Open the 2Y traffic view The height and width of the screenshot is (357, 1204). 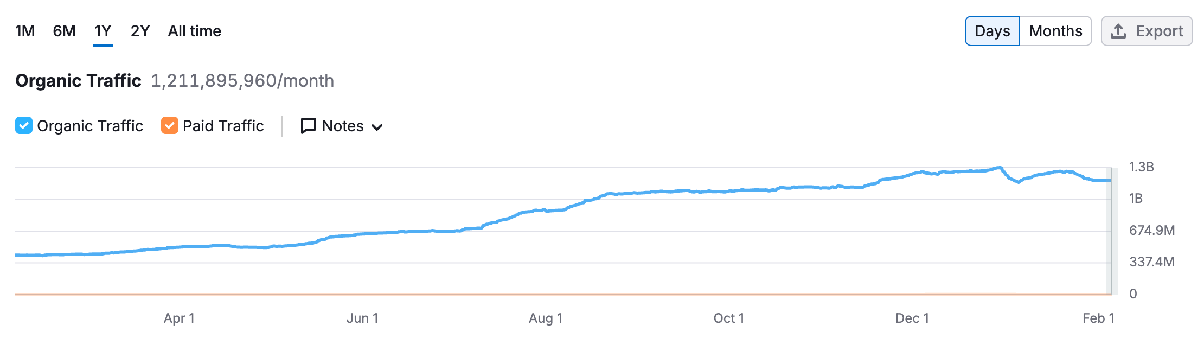pos(140,31)
